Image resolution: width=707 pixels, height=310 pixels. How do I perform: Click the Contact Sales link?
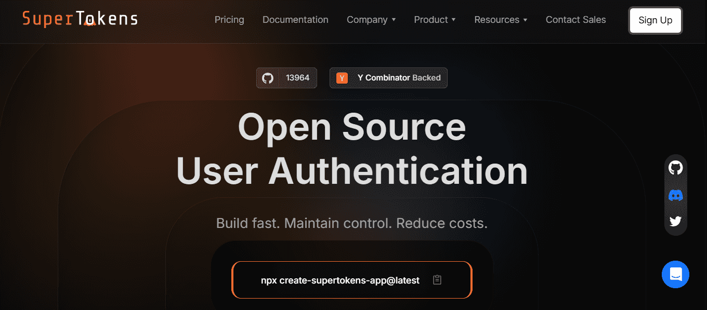point(575,20)
